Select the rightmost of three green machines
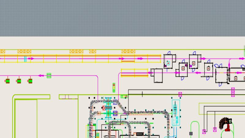The height and width of the screenshot is (138, 245). click(x=30, y=81)
